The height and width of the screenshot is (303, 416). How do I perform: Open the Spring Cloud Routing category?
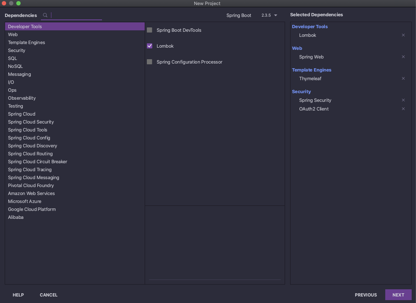coord(75,153)
